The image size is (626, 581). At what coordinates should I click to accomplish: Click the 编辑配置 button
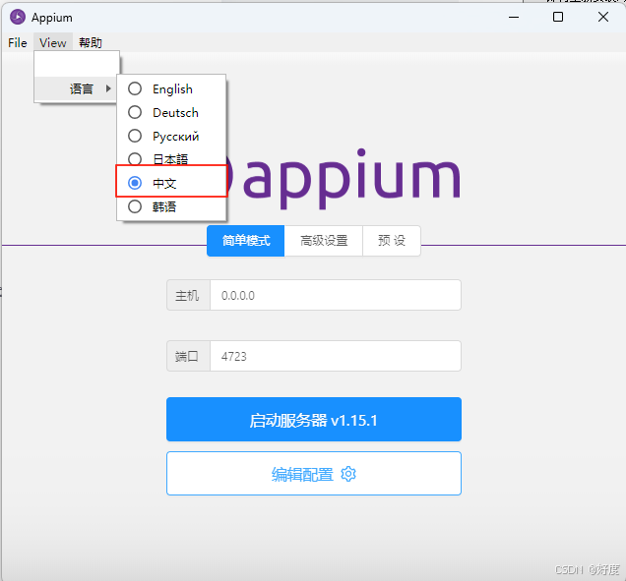(314, 473)
